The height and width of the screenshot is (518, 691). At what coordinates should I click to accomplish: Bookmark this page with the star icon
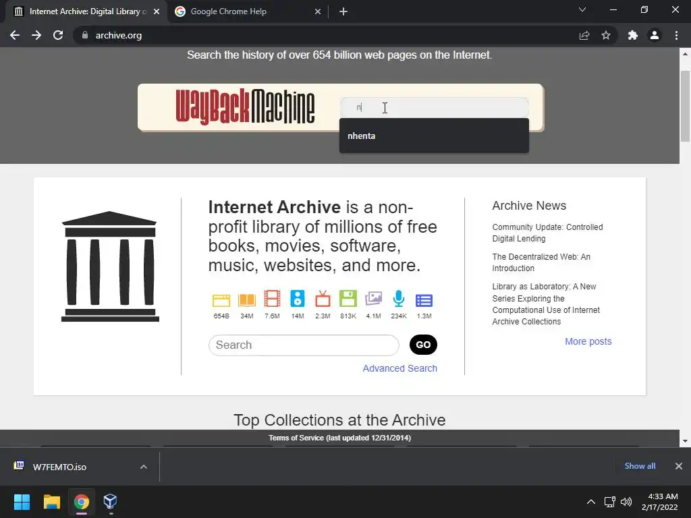point(606,35)
